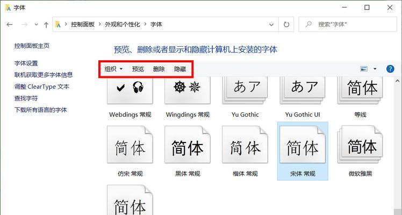Screen dimensions: 402x215
Task: Change view with the view icon
Action: click(364, 69)
